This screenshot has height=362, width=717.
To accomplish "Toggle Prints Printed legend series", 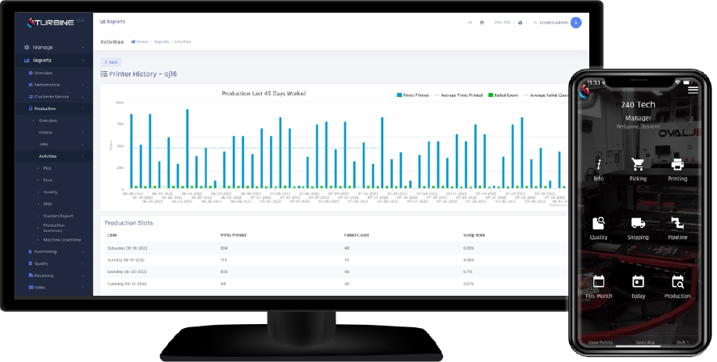I will click(x=412, y=95).
